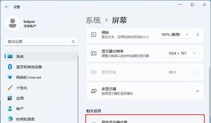
Task: Open the 100% (推荐) scale dropdown
Action: (x=175, y=34)
